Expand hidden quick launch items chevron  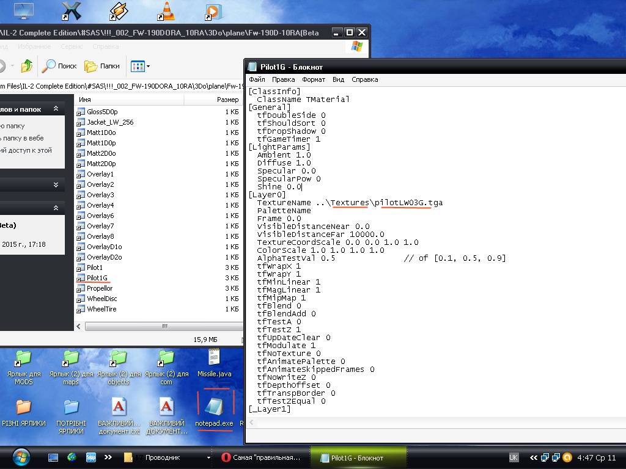coord(108,457)
